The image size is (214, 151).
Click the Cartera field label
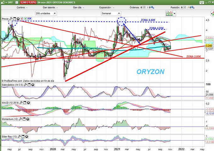tap(21, 8)
